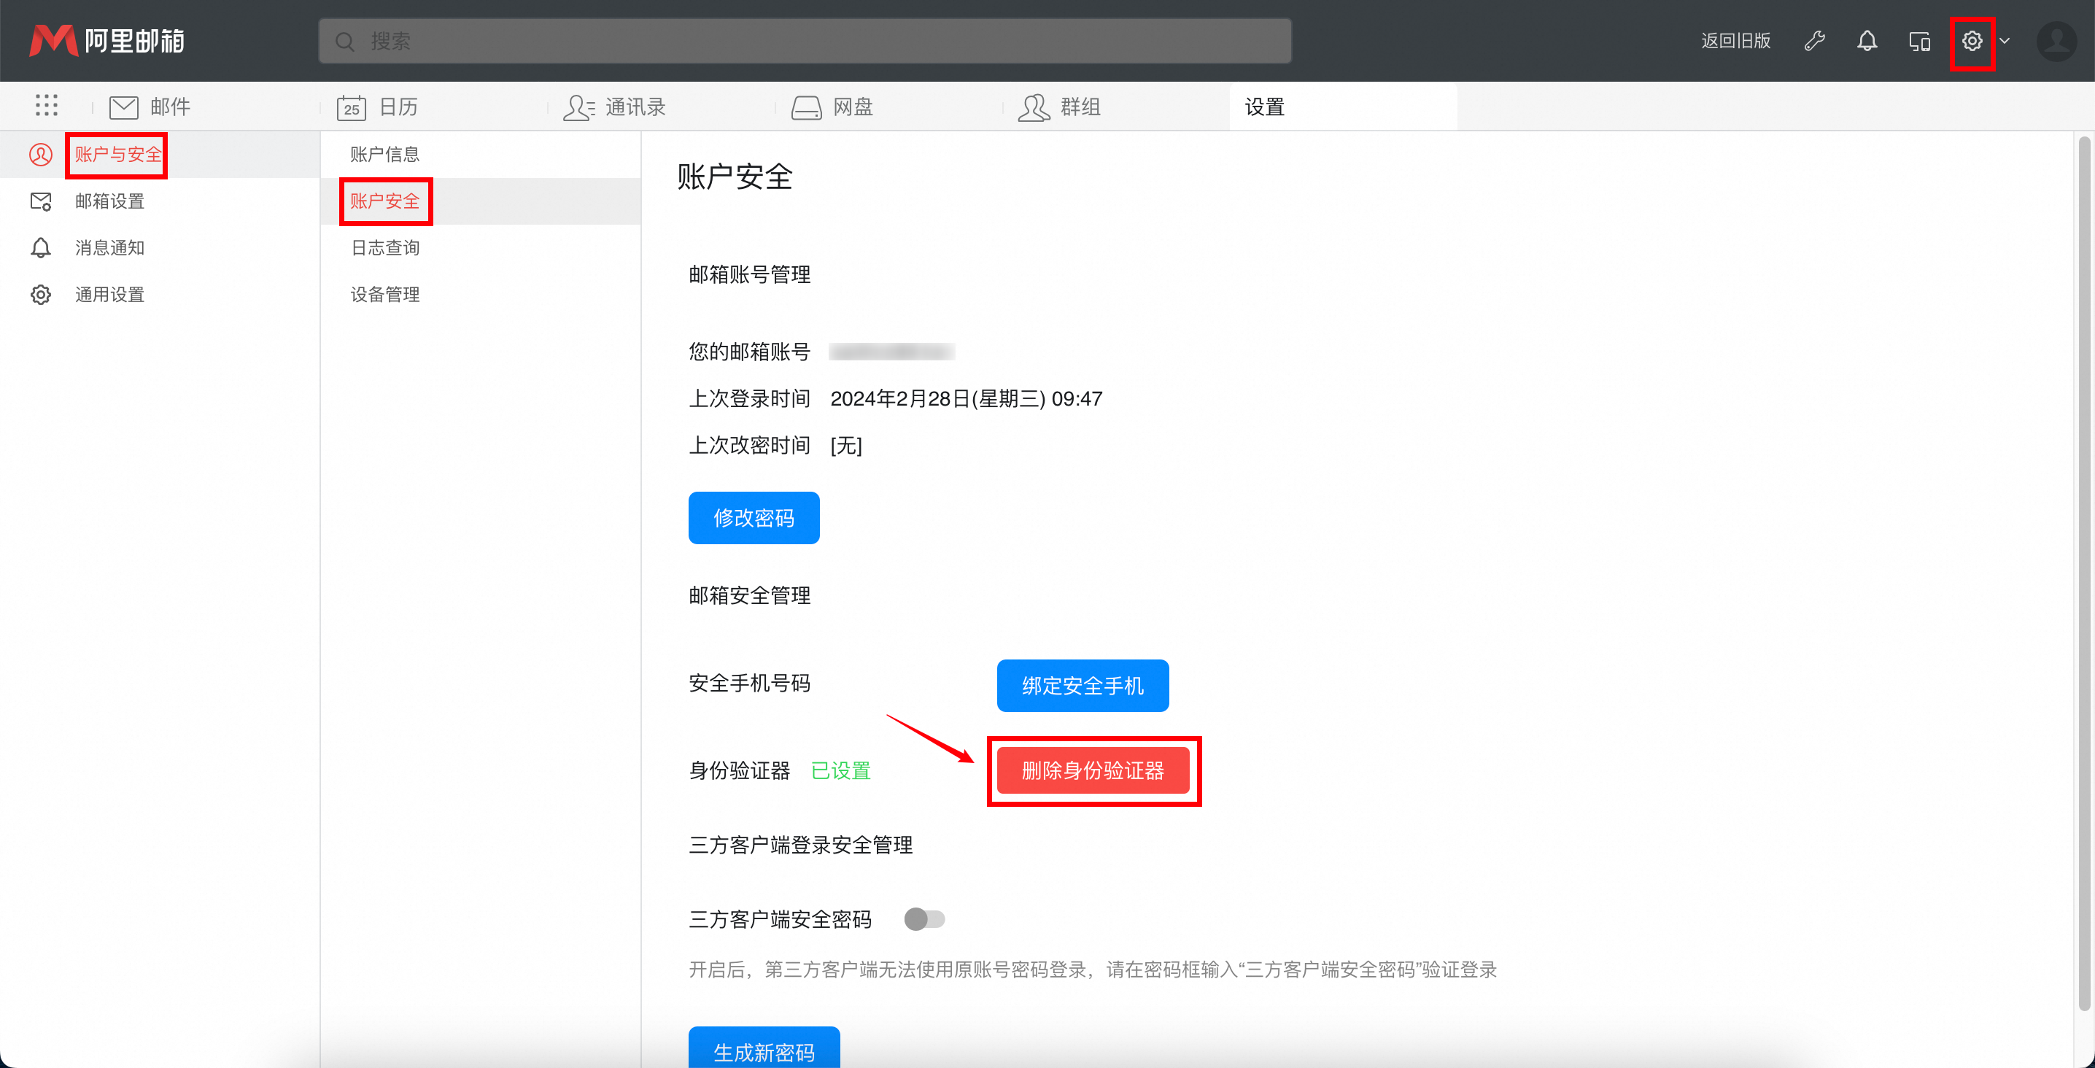This screenshot has height=1068, width=2095.
Task: Click the 生成新密码 button
Action: click(x=764, y=1048)
